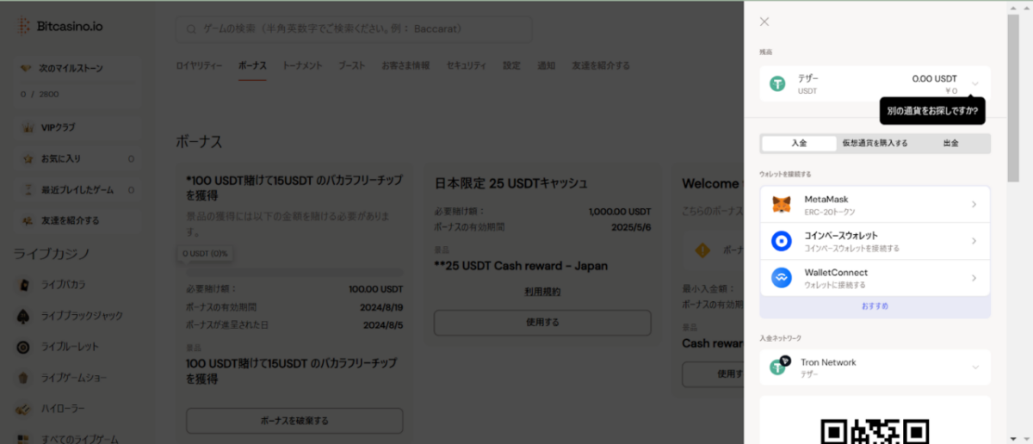This screenshot has width=1033, height=444.
Task: Open the MetaMask row arrow
Action: pos(974,205)
